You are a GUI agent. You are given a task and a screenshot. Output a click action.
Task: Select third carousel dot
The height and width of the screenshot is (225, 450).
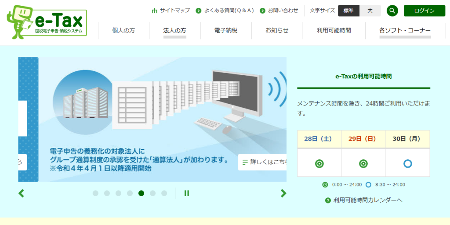click(119, 193)
